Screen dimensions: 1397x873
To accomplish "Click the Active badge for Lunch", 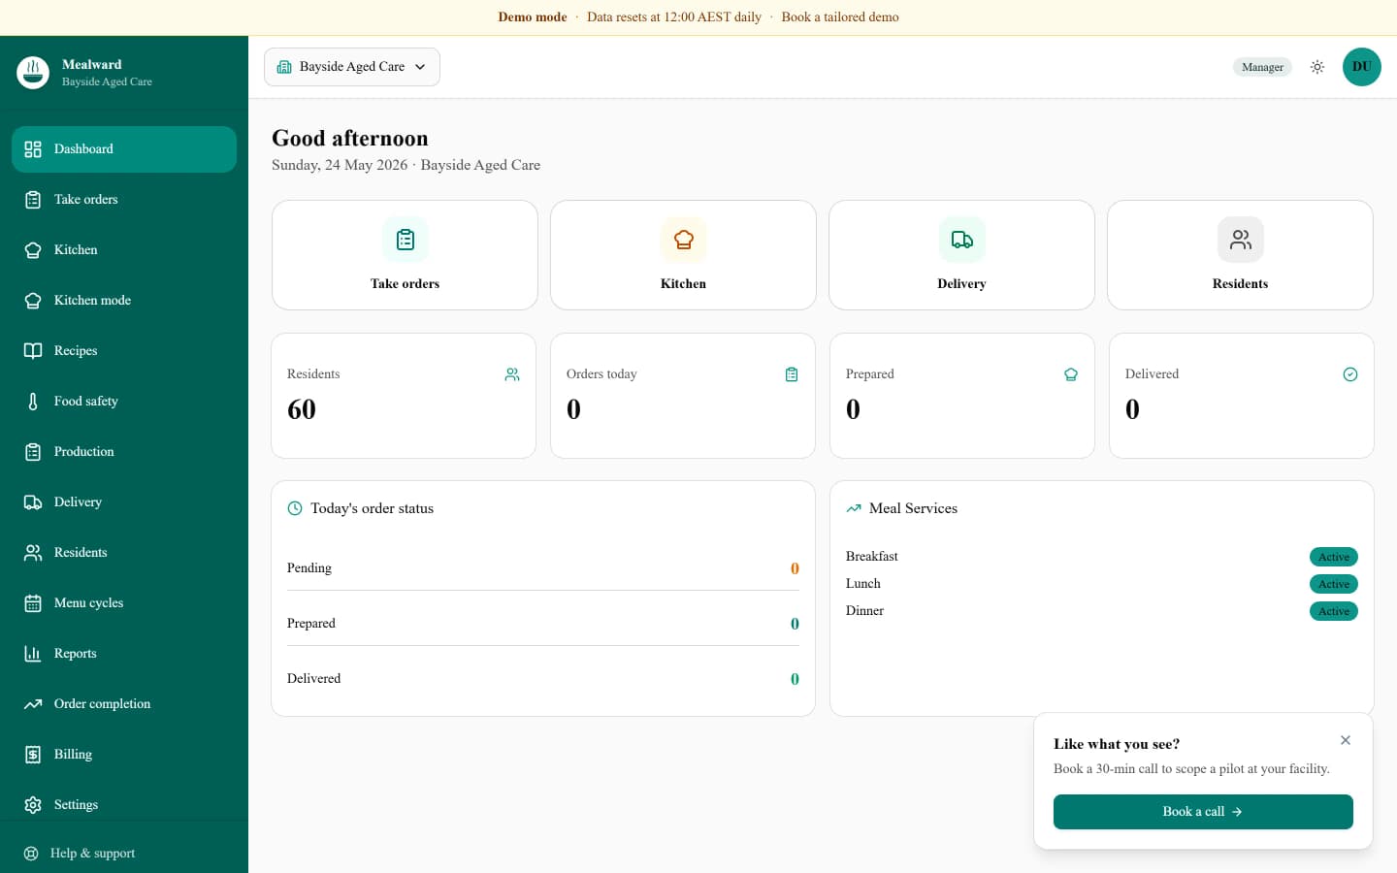I will (x=1334, y=584).
